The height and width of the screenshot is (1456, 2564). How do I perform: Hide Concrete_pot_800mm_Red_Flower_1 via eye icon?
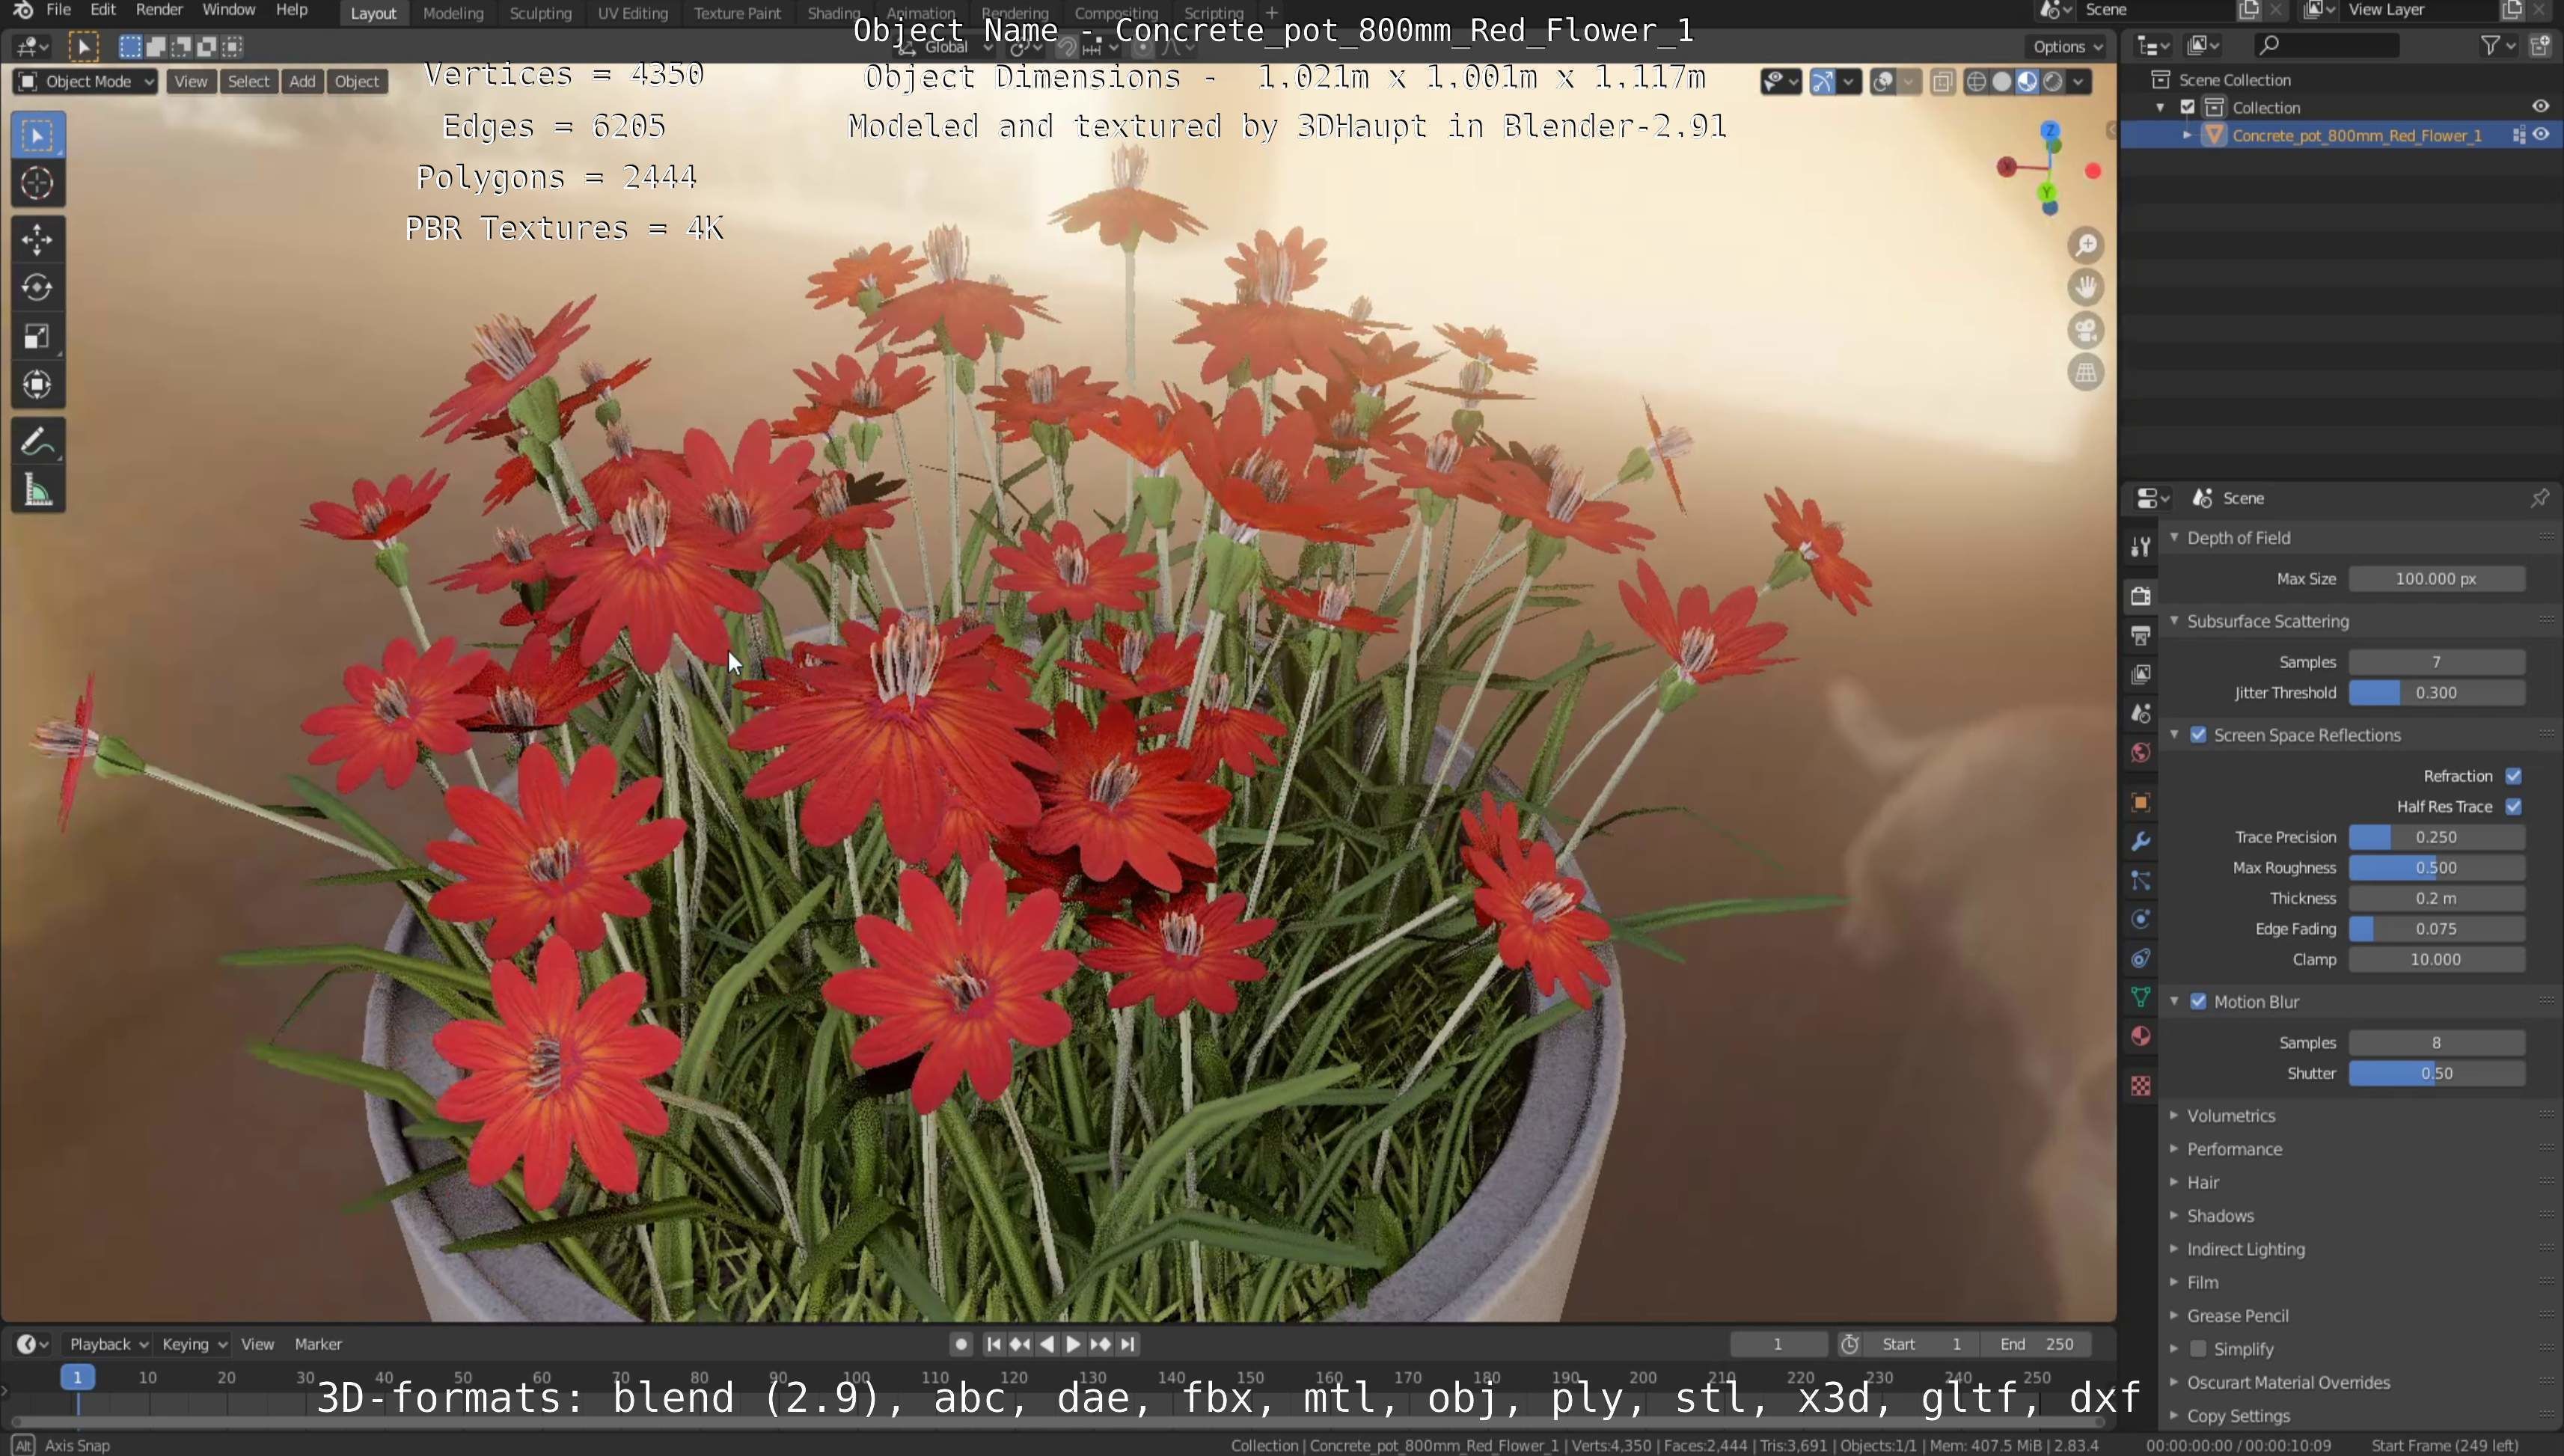[2541, 135]
